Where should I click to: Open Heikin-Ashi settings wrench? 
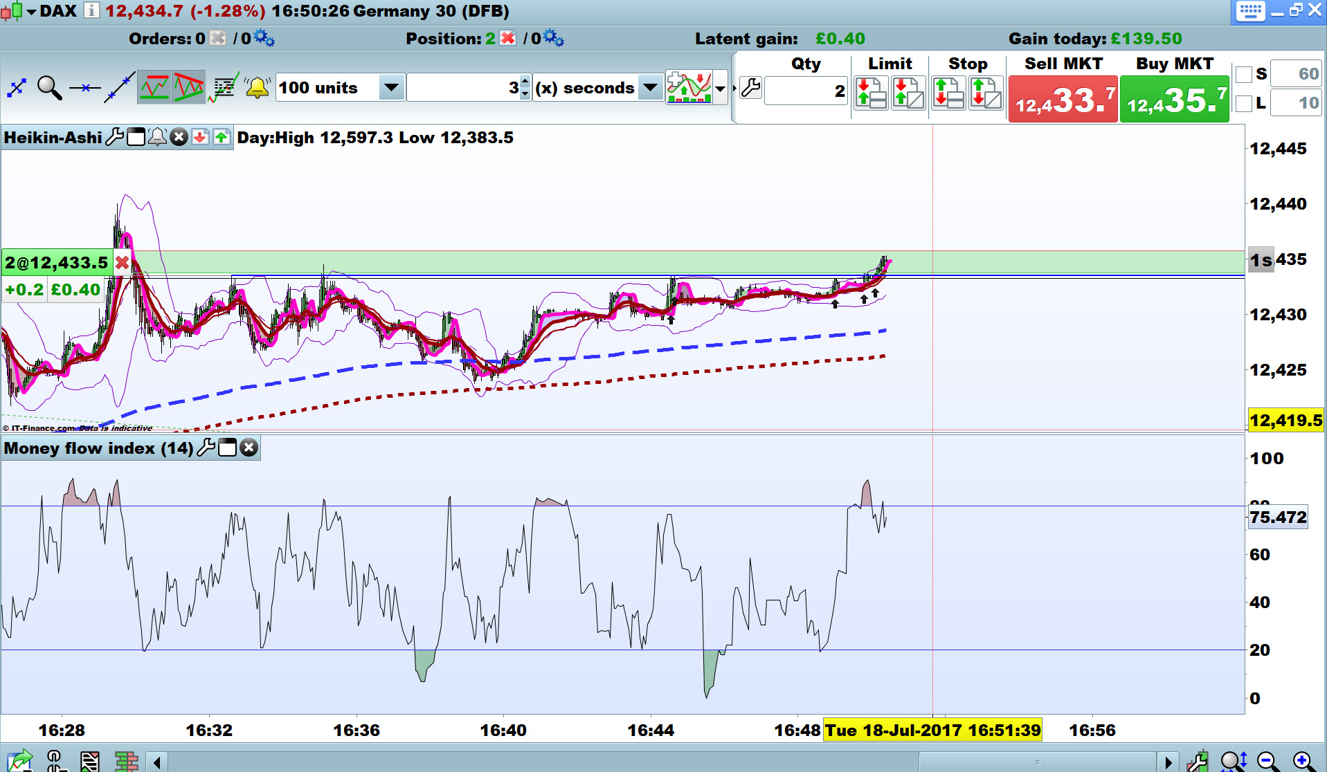tap(114, 137)
